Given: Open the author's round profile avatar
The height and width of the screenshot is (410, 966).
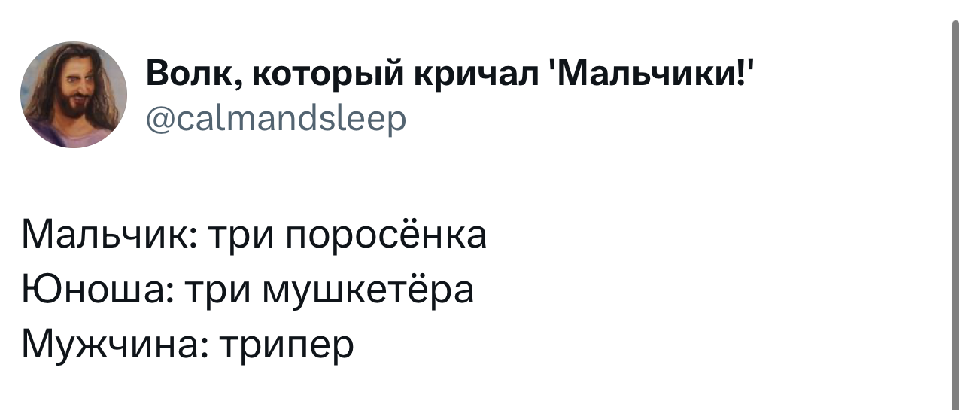Looking at the screenshot, I should tap(74, 95).
